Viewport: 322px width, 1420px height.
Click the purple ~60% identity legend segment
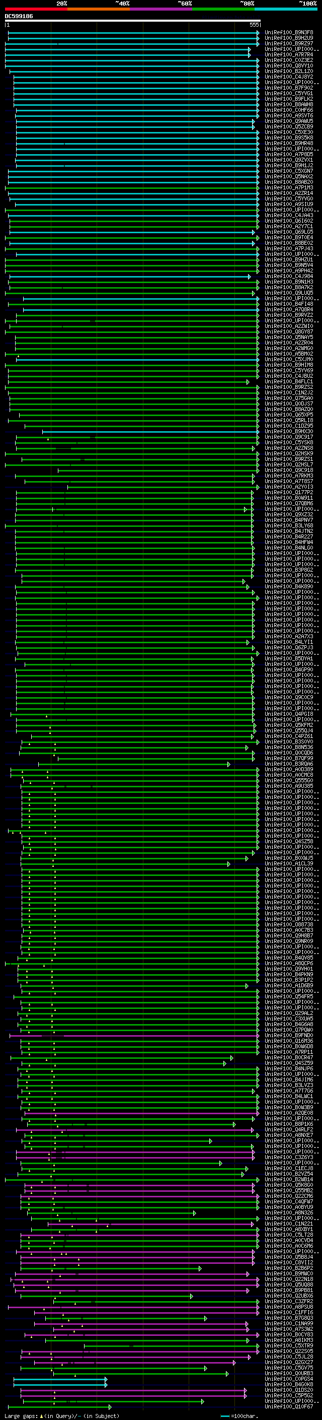coord(162,9)
